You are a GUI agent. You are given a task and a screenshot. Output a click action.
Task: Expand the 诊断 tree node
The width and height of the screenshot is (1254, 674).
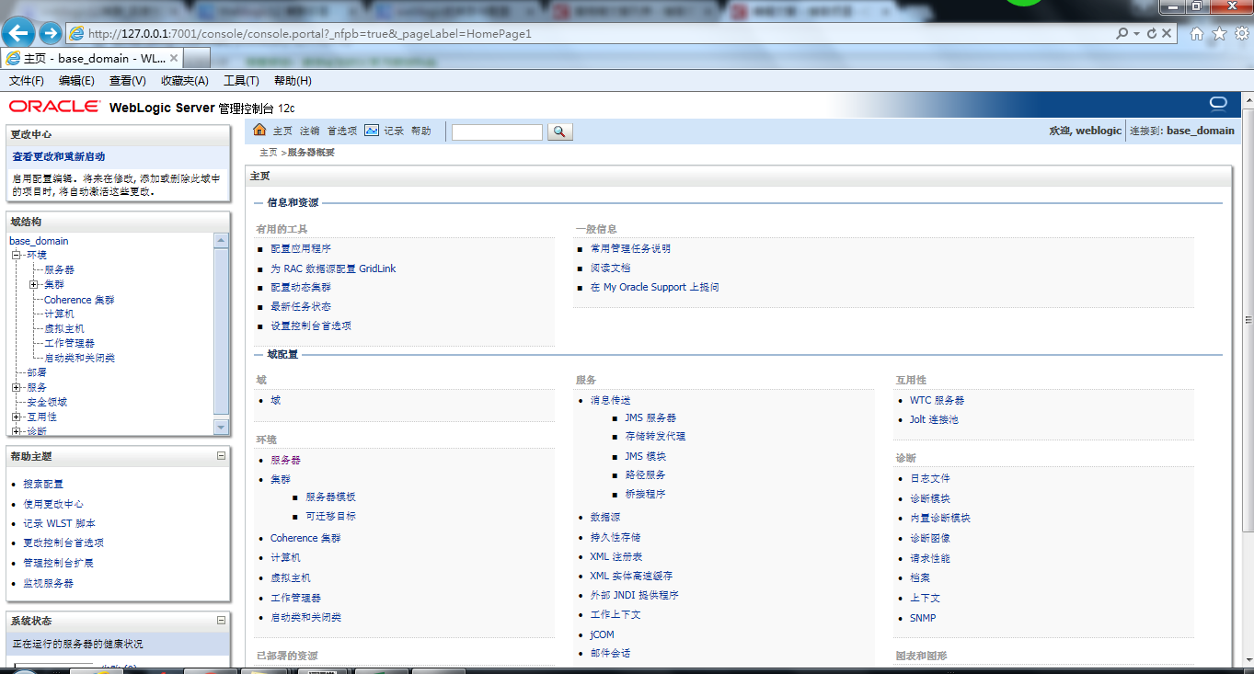pyautogui.click(x=16, y=431)
